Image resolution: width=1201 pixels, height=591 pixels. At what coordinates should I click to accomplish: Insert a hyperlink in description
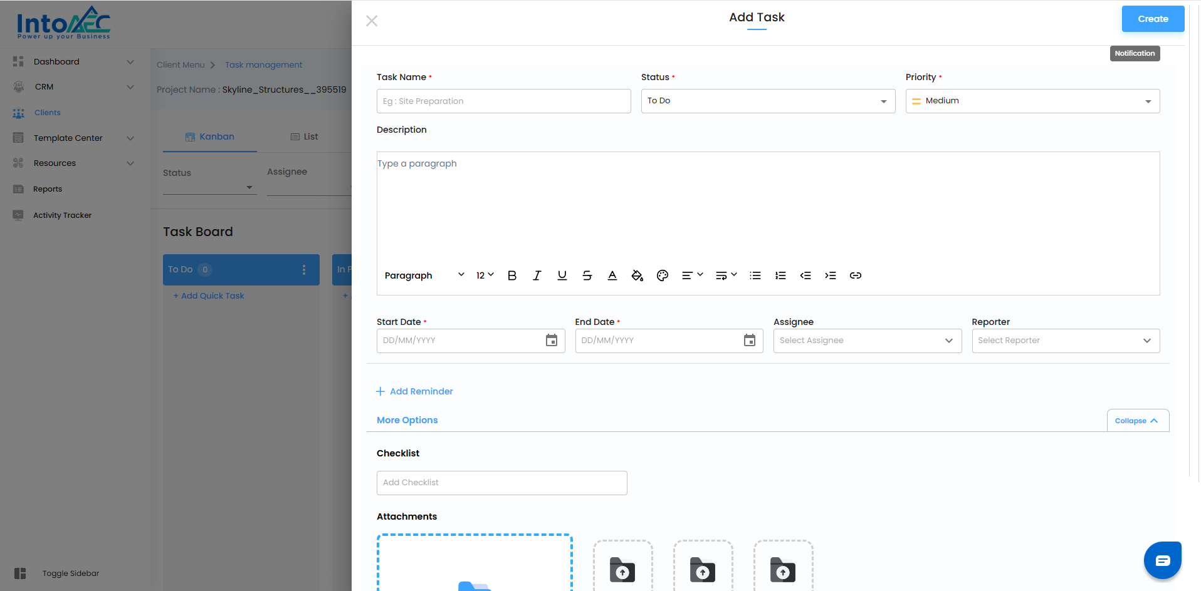click(x=856, y=275)
